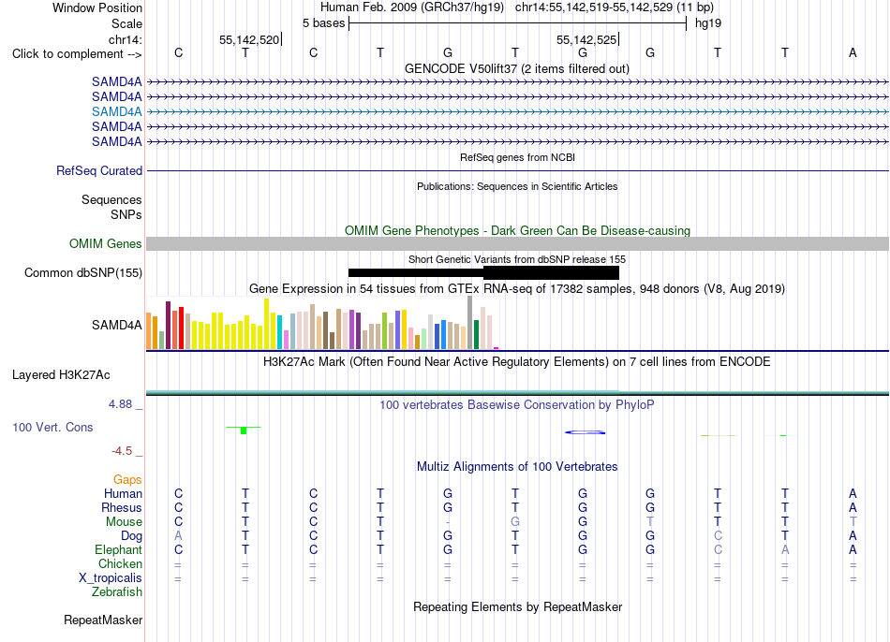The width and height of the screenshot is (890, 642).
Task: Click the A base in the complement row
Action: click(x=853, y=53)
